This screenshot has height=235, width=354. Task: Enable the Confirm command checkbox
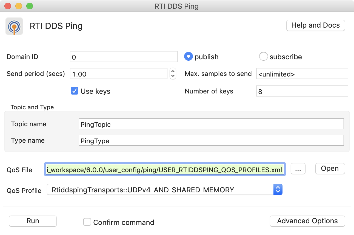87,222
